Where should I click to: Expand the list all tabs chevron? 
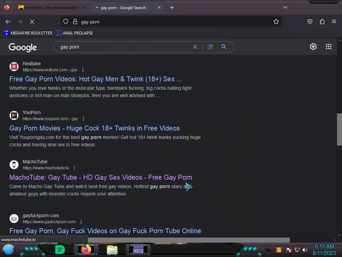pyautogui.click(x=285, y=7)
